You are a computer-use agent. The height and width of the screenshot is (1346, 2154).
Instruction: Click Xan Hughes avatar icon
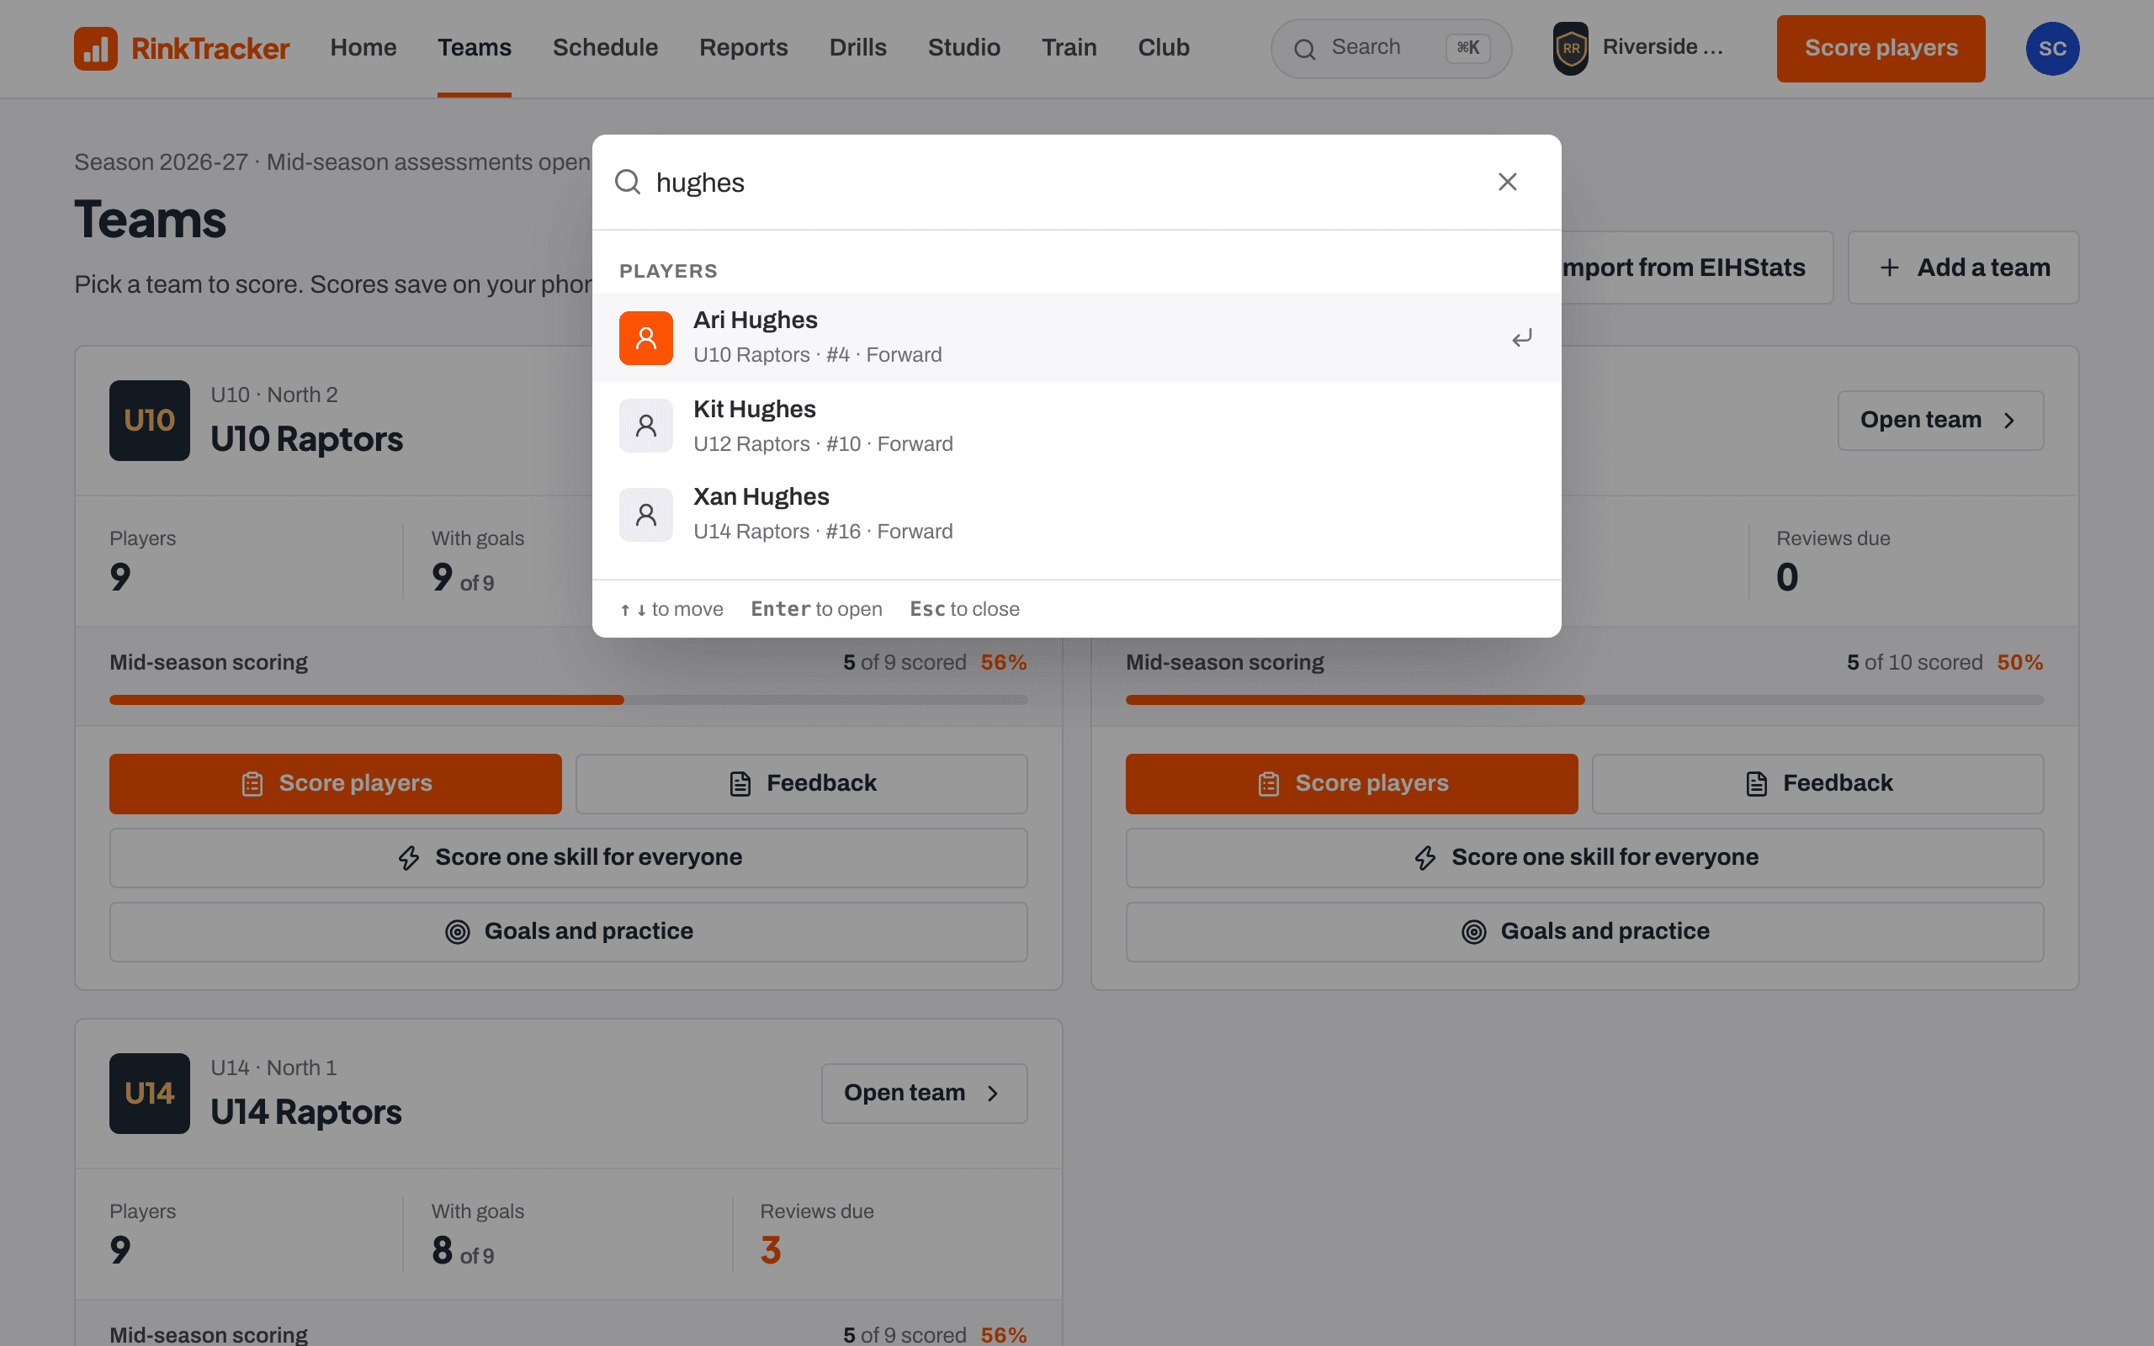tap(646, 515)
